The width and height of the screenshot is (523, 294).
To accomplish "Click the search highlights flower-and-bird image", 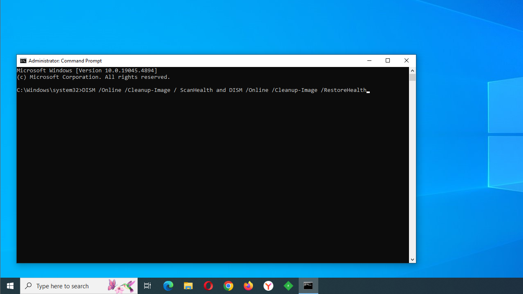I will click(x=121, y=286).
